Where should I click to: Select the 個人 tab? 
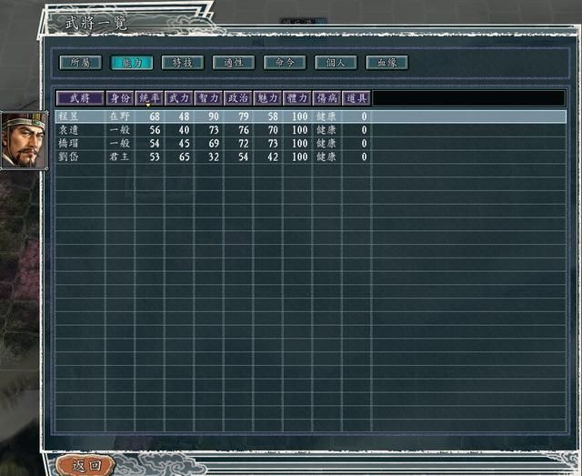(x=336, y=63)
